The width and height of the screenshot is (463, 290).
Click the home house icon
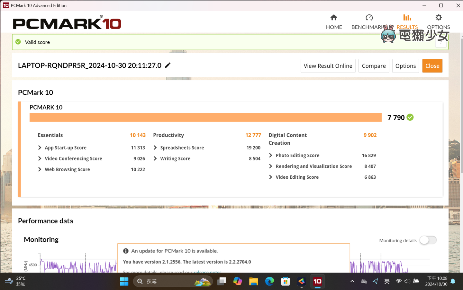pyautogui.click(x=334, y=17)
